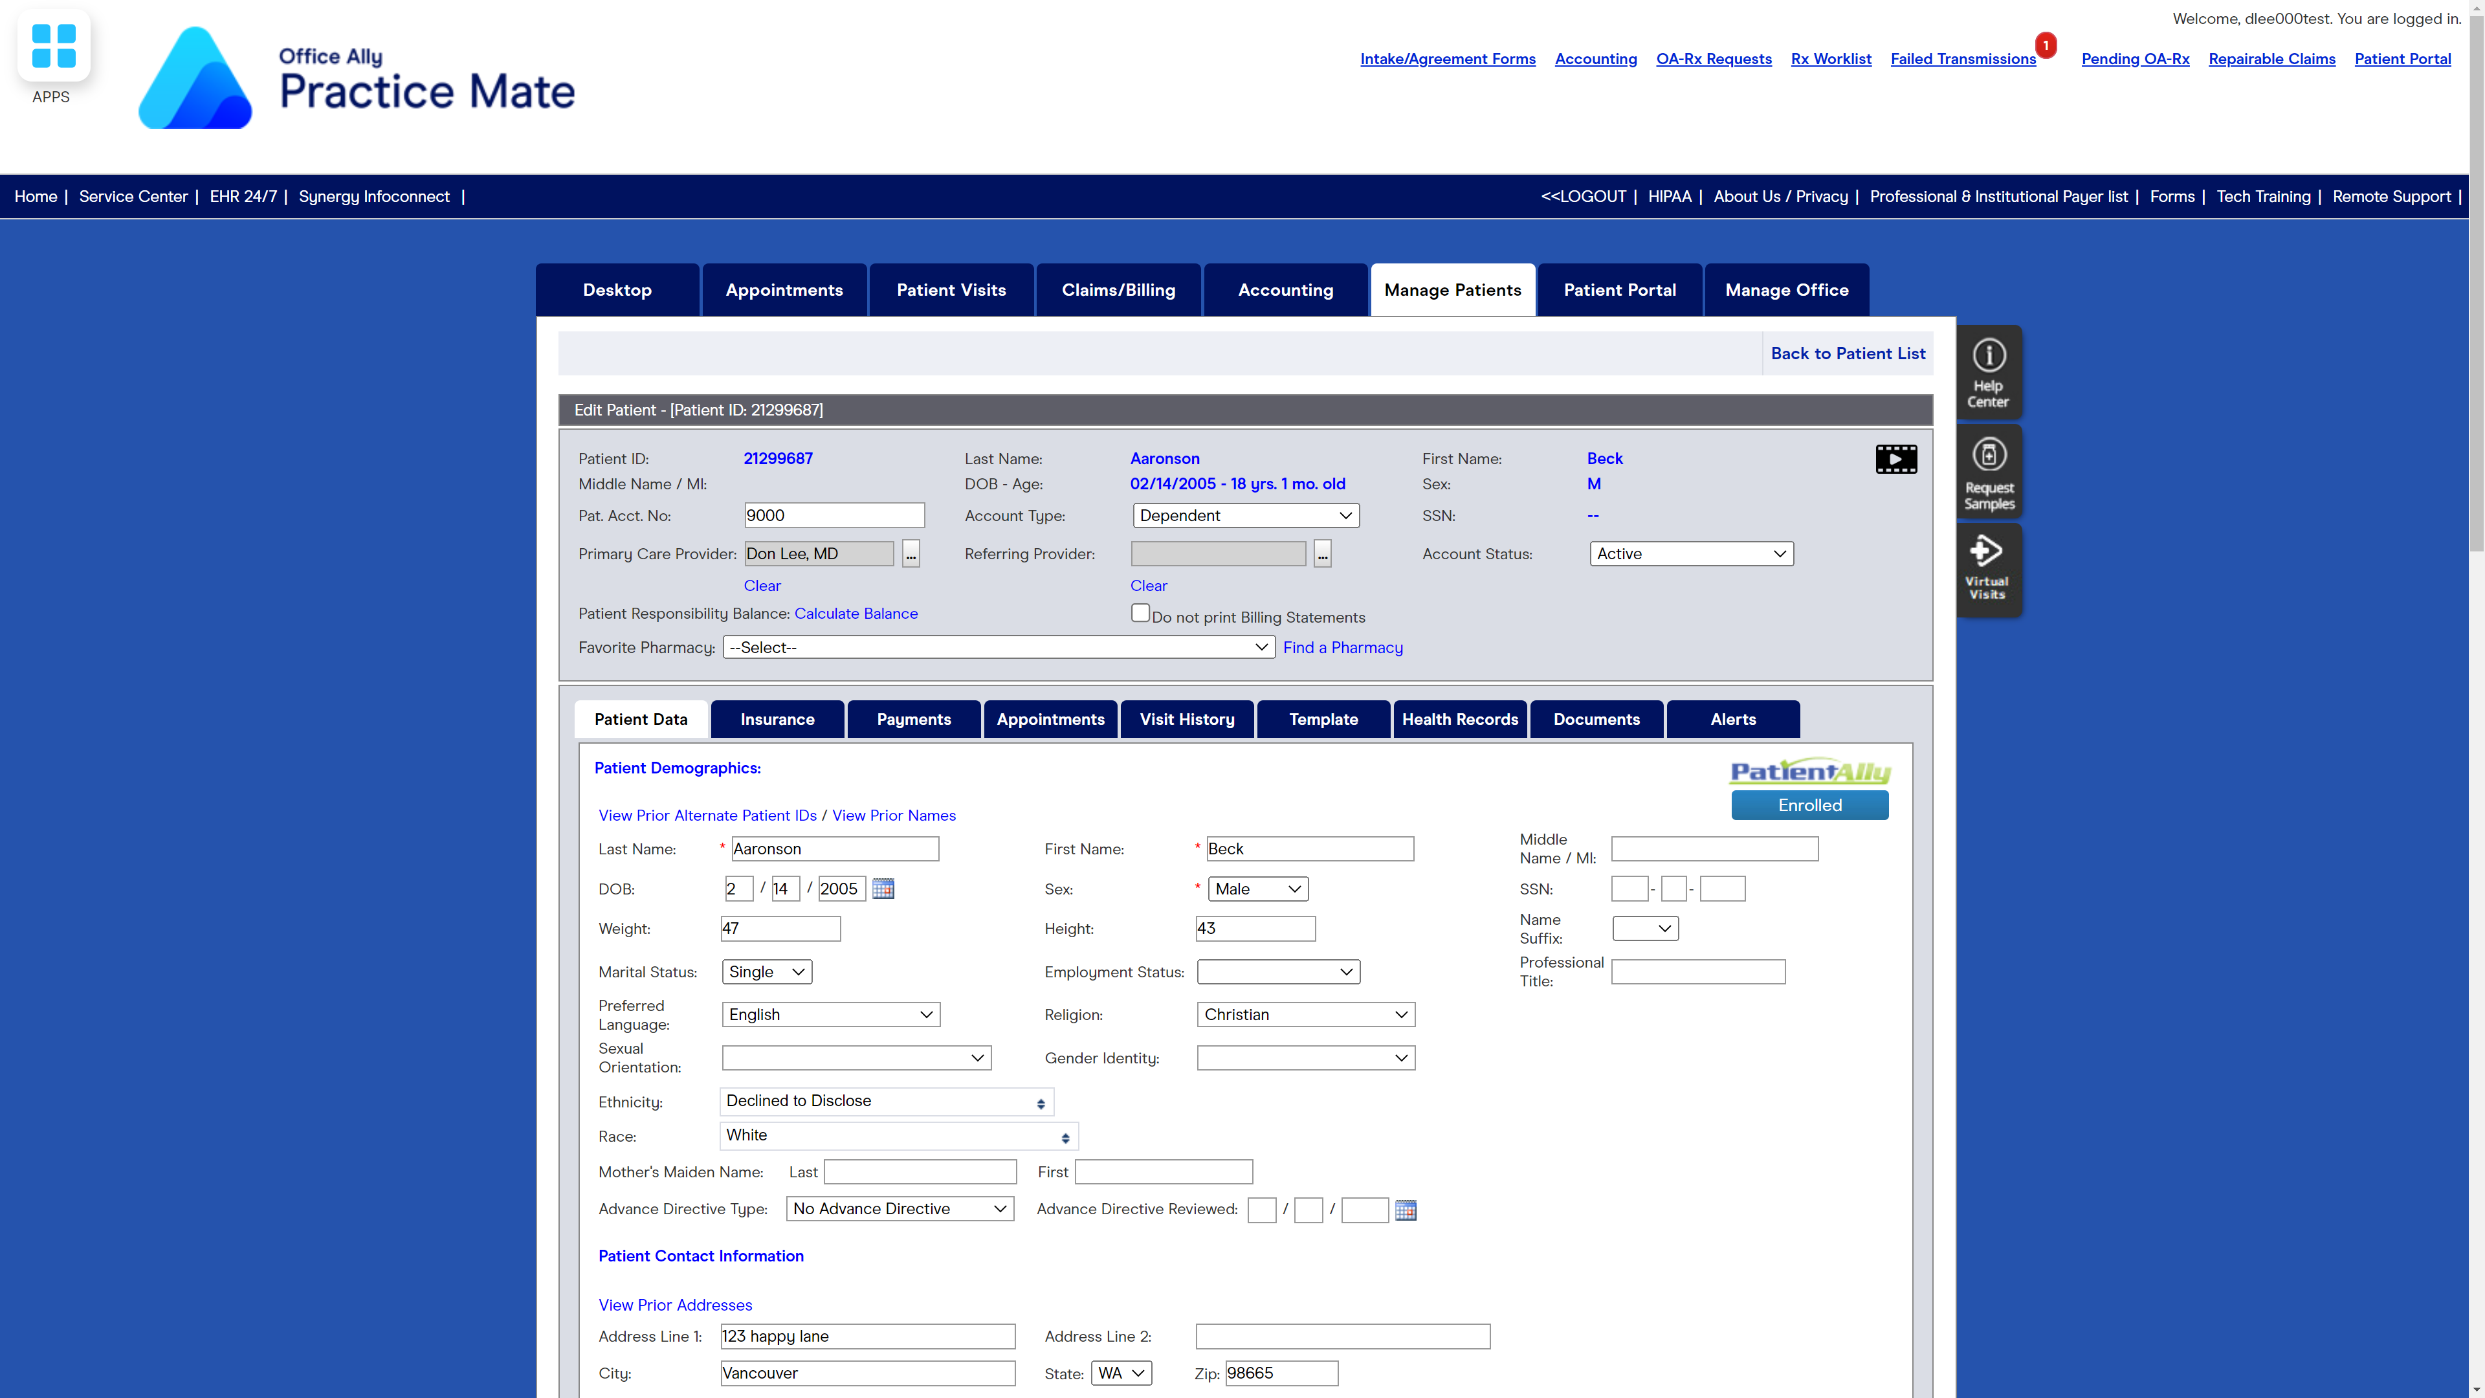Screen dimensions: 2485x1398
Task: Click Referring Provider lookup ellipsis button
Action: click(1323, 554)
